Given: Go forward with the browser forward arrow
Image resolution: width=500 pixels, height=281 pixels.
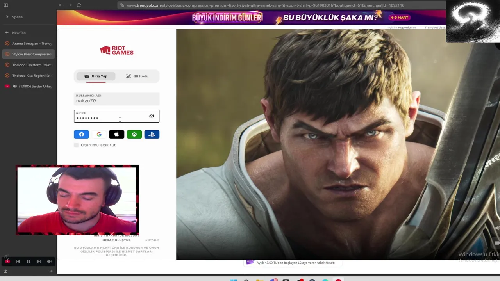Looking at the screenshot, I should coord(70,5).
